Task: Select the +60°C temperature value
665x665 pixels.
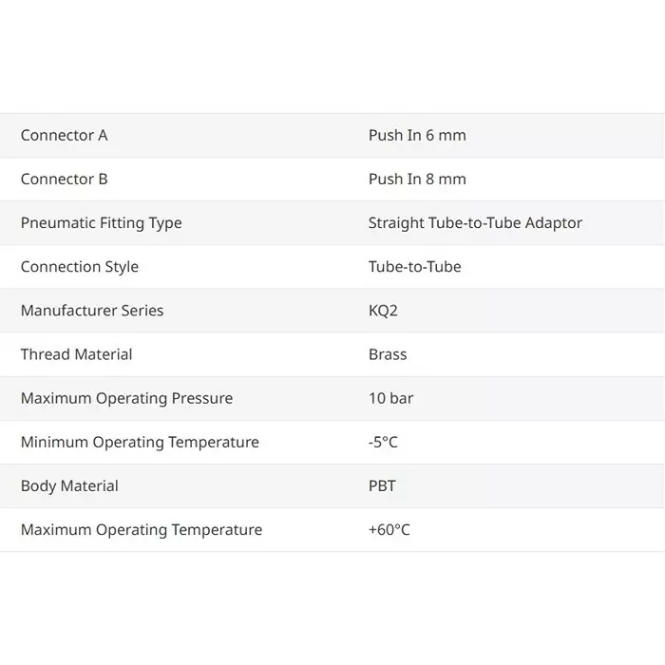Action: pyautogui.click(x=389, y=529)
